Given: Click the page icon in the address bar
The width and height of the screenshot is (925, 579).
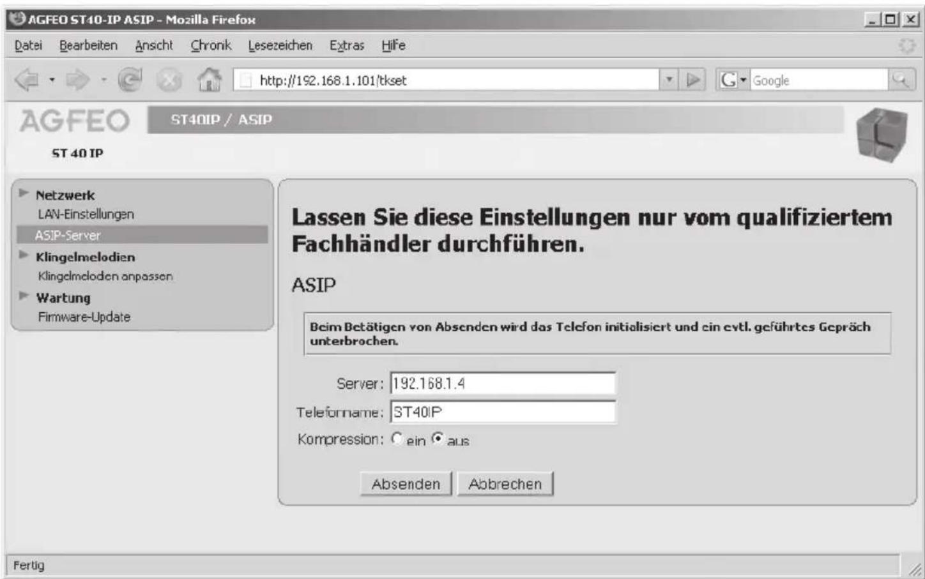Looking at the screenshot, I should point(245,80).
